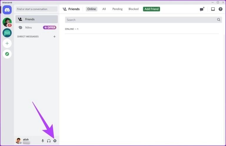Click search magnifier icon in friends list

pos(219,20)
